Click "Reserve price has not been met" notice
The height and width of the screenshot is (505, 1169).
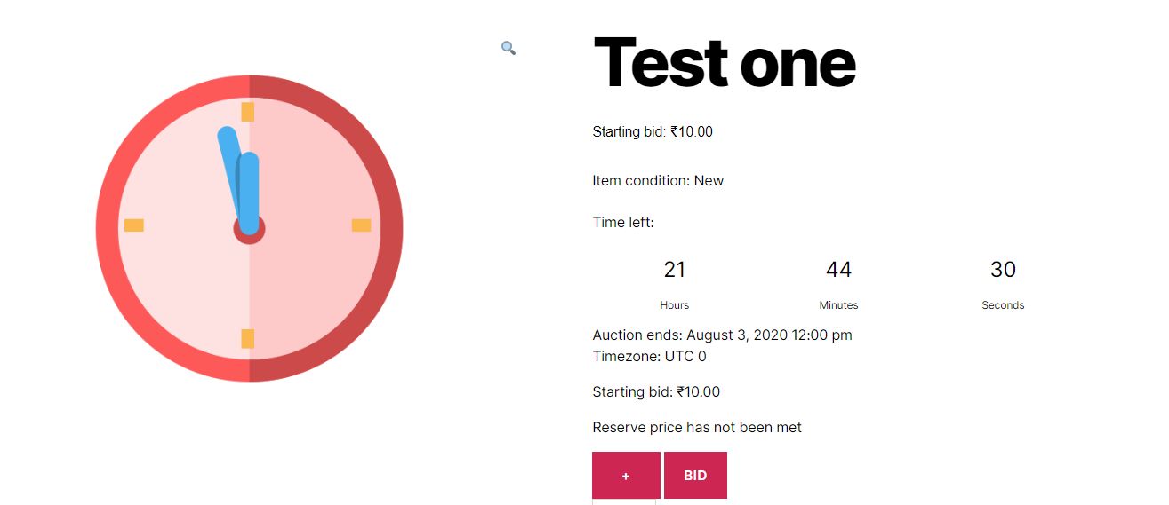(697, 427)
